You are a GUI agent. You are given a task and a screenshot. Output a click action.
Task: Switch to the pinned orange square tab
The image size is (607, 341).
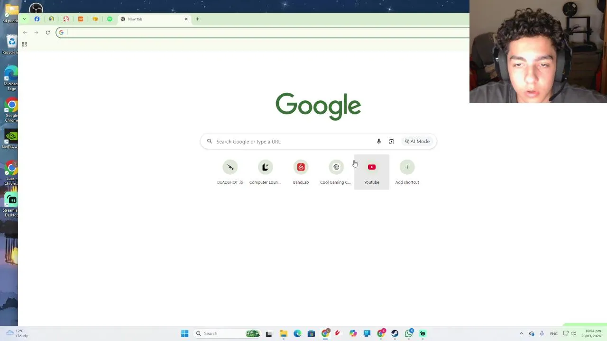[x=81, y=19]
